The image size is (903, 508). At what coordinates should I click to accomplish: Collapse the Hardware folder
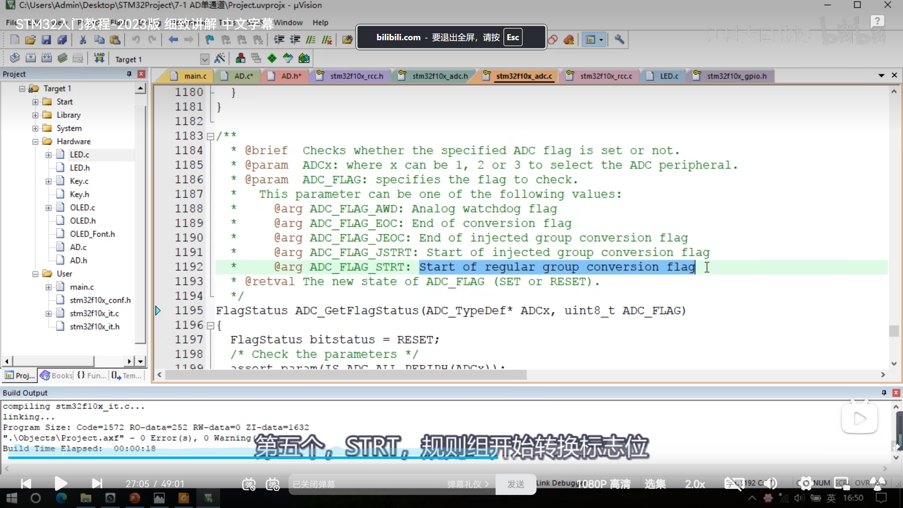coord(35,141)
